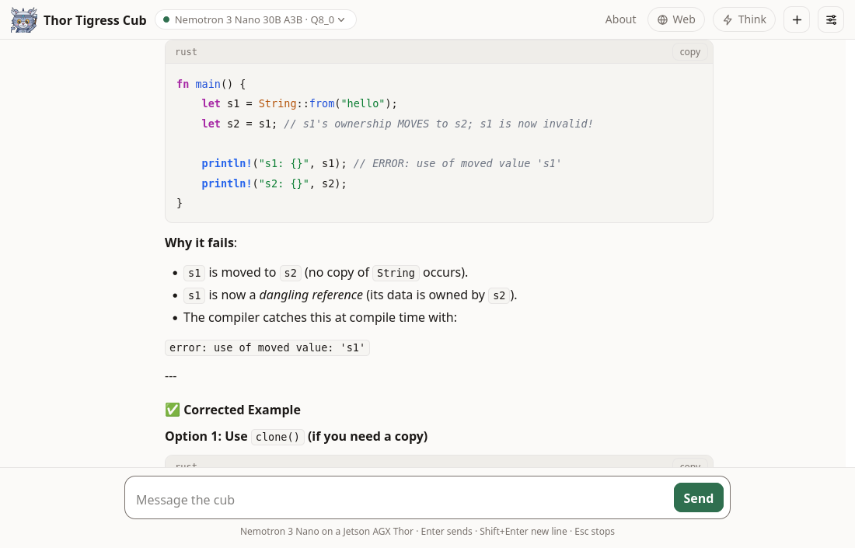Click the 'The compiler catches this' bullet
855x548 pixels.
320,317
